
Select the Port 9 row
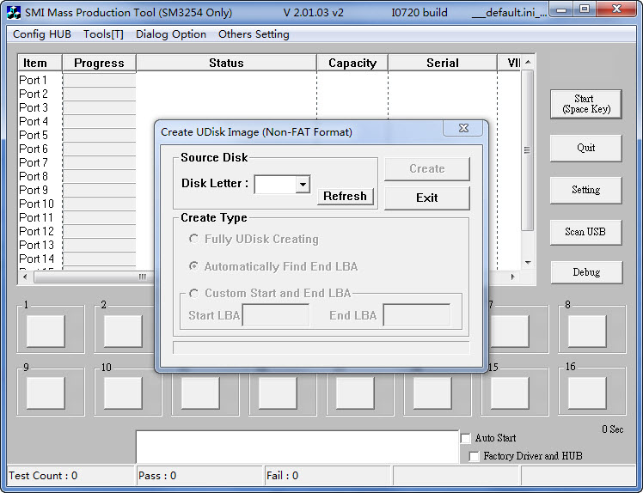pyautogui.click(x=34, y=190)
